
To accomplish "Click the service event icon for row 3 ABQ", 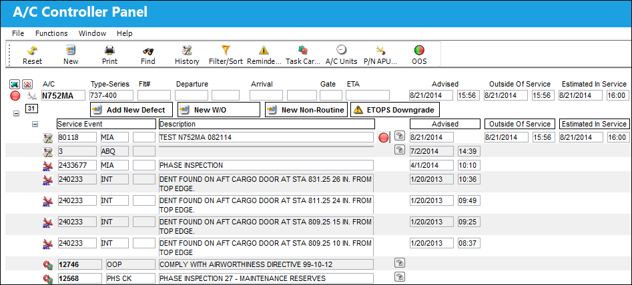I will pyautogui.click(x=47, y=152).
